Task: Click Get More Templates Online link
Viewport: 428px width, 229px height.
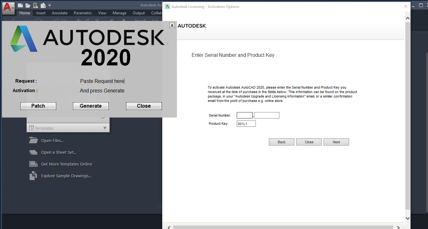Action: pos(67,164)
